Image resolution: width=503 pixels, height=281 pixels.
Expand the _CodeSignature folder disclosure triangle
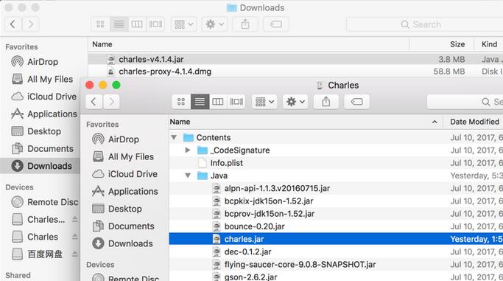click(x=188, y=150)
